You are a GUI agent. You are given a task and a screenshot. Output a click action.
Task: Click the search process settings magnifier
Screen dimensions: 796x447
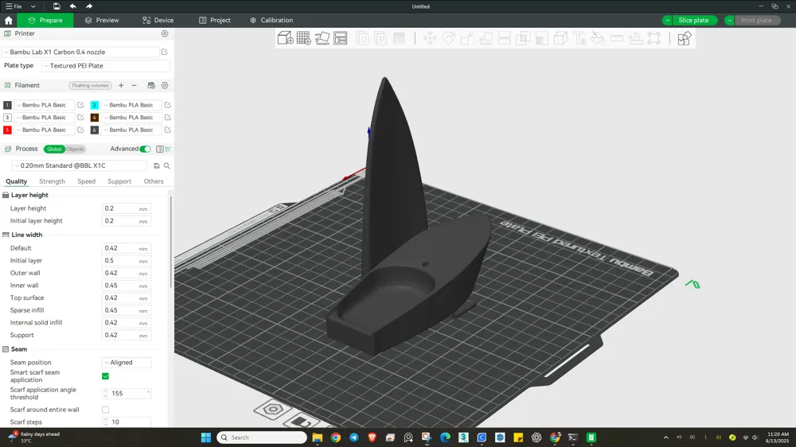tap(166, 166)
